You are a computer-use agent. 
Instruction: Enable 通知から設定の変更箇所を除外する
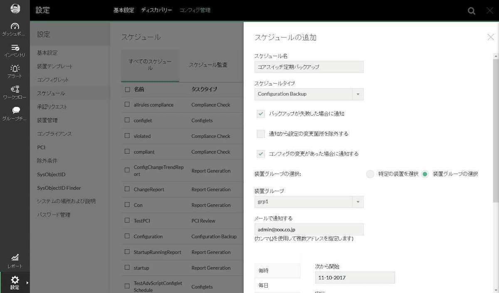coord(260,134)
